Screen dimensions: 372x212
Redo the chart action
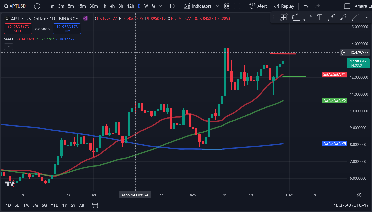point(317,6)
